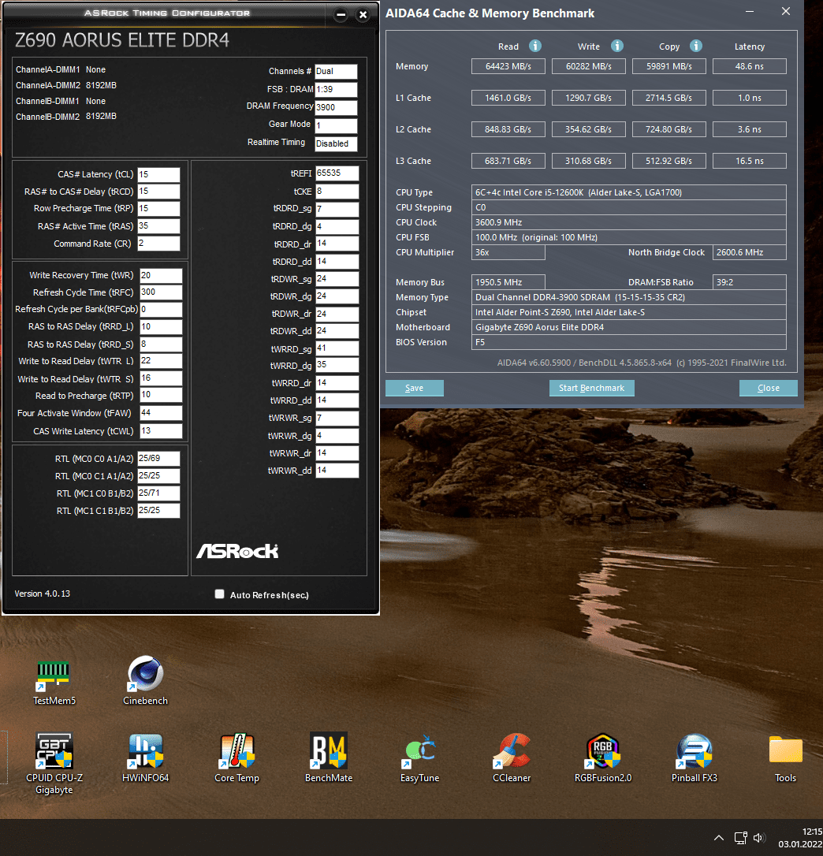
Task: Click the Memory Read 64423 MB/s value
Action: point(508,66)
